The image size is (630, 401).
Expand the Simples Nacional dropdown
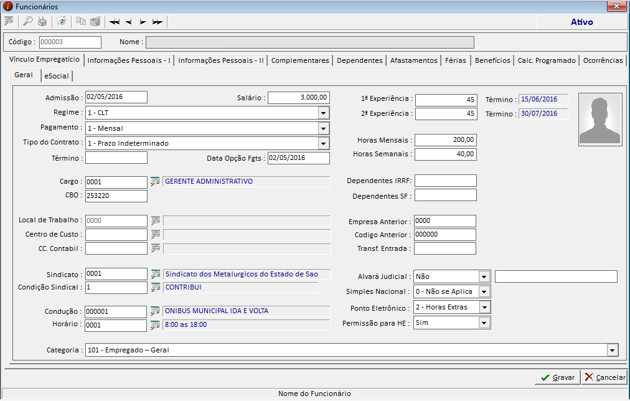coord(484,291)
